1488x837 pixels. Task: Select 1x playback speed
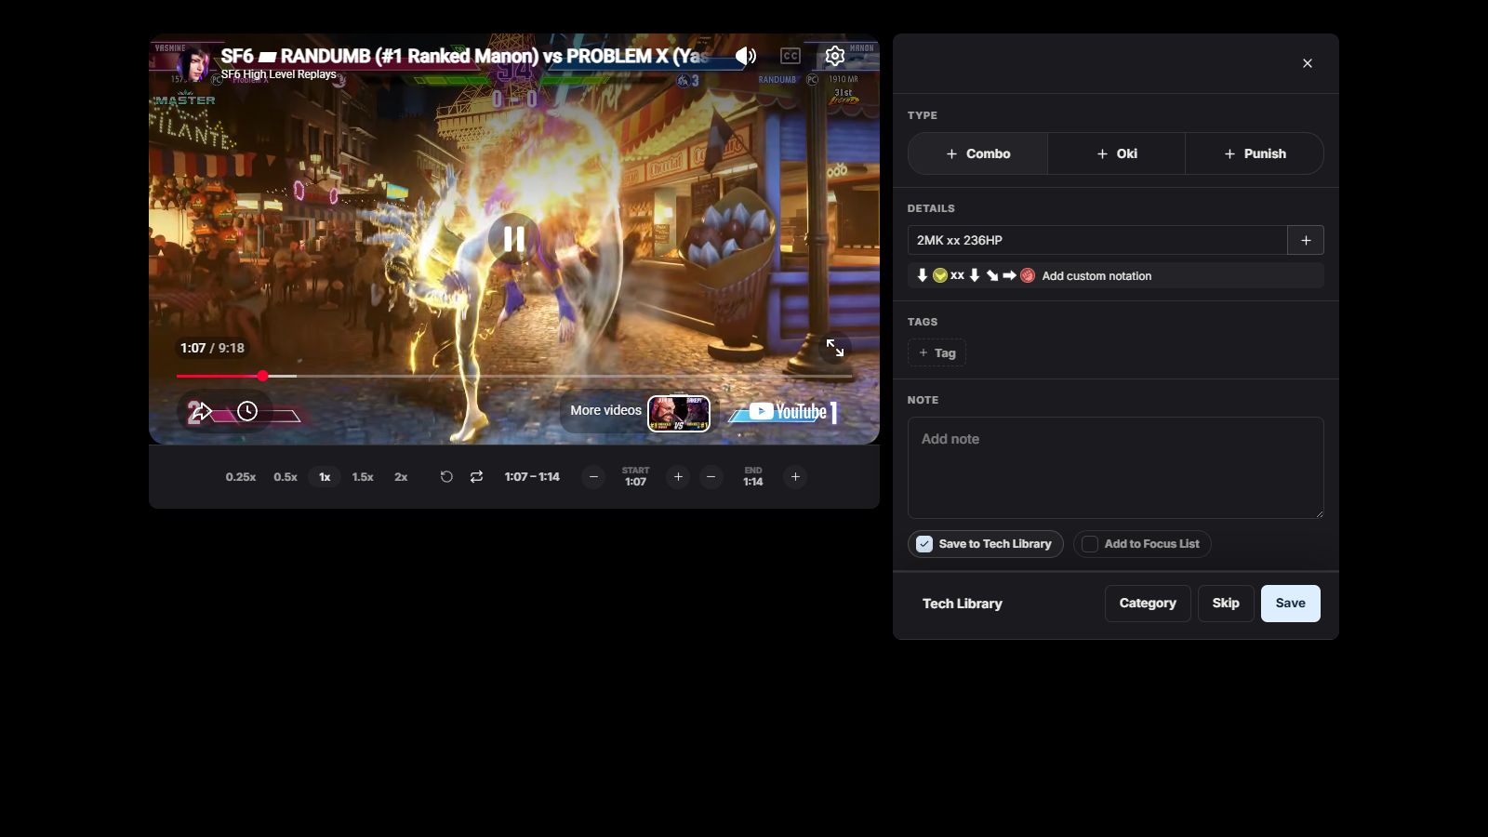(325, 477)
